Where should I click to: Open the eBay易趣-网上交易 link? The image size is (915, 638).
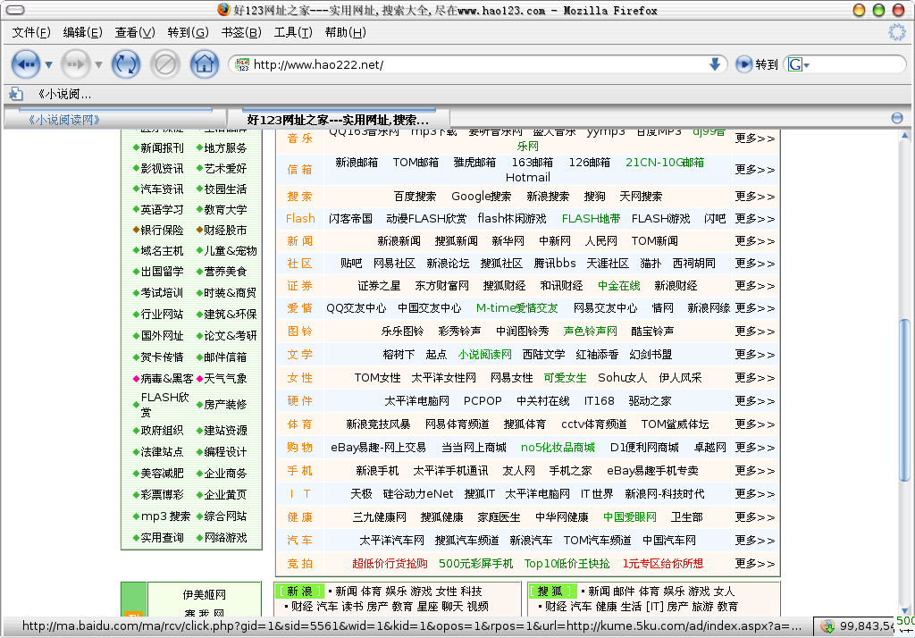tap(378, 447)
